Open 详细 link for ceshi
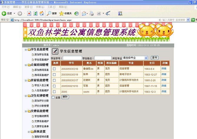The height and width of the screenshot is (139, 197). point(164,92)
